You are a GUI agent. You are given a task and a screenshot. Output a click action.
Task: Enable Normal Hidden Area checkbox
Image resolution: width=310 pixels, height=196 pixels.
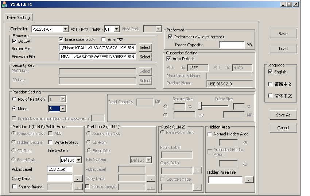(210, 134)
